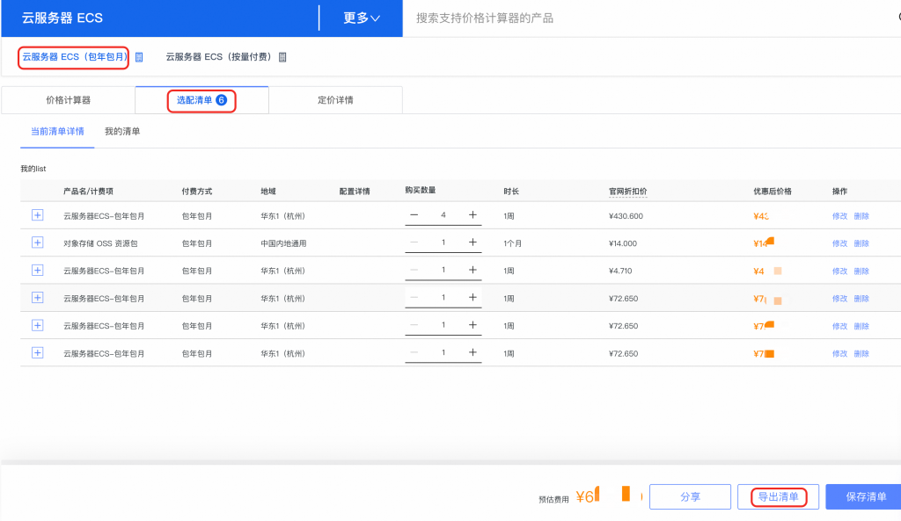Viewport: 901px width, 521px height.
Task: Open the 定价详情 tab
Action: coord(335,100)
